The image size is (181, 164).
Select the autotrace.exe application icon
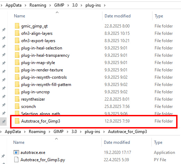(x=16, y=152)
